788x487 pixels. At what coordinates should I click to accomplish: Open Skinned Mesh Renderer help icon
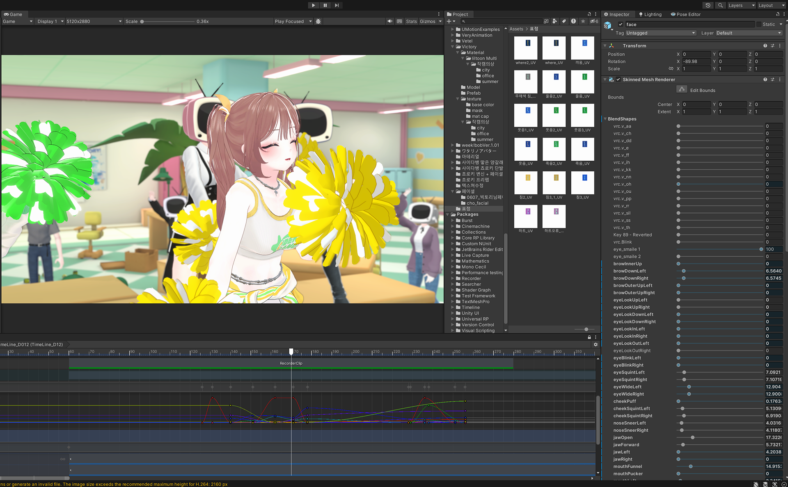click(x=765, y=80)
